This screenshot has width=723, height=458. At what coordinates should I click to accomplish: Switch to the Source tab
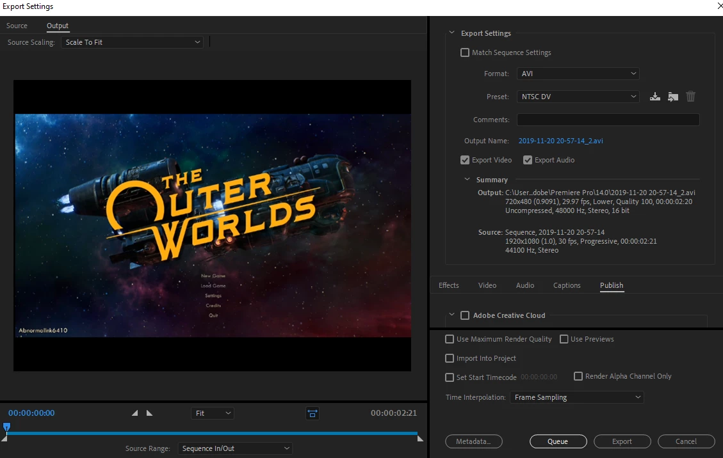click(x=17, y=26)
